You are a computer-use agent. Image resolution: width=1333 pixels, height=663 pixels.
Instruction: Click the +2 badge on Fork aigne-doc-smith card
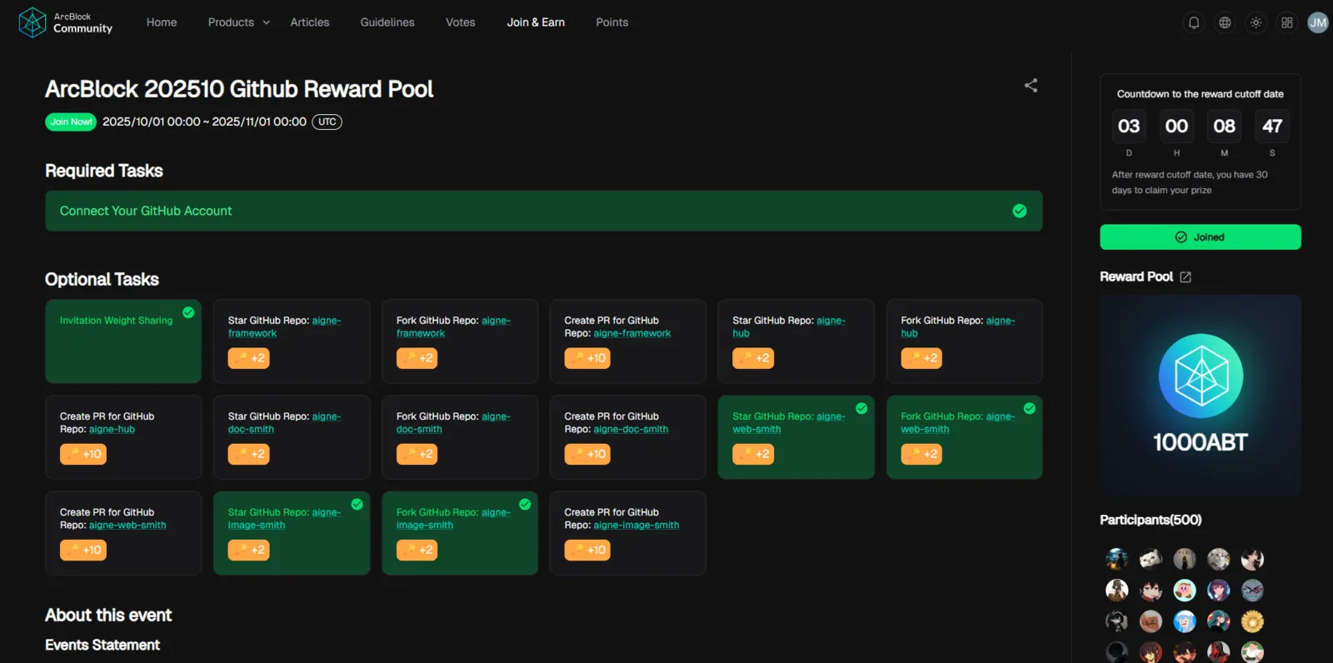(x=417, y=454)
